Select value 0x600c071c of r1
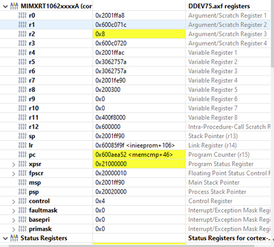Screen dimensions: 274x247 coord(111,25)
